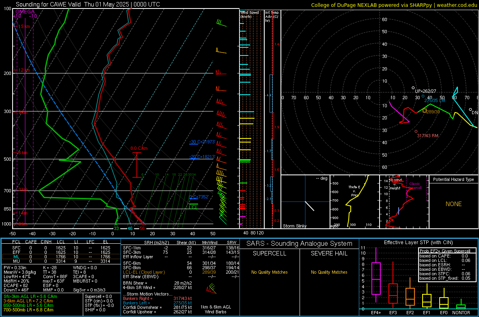The image size is (479, 317).
Task: Click the 'based on STPC: 0.06' line
Action: [445, 274]
